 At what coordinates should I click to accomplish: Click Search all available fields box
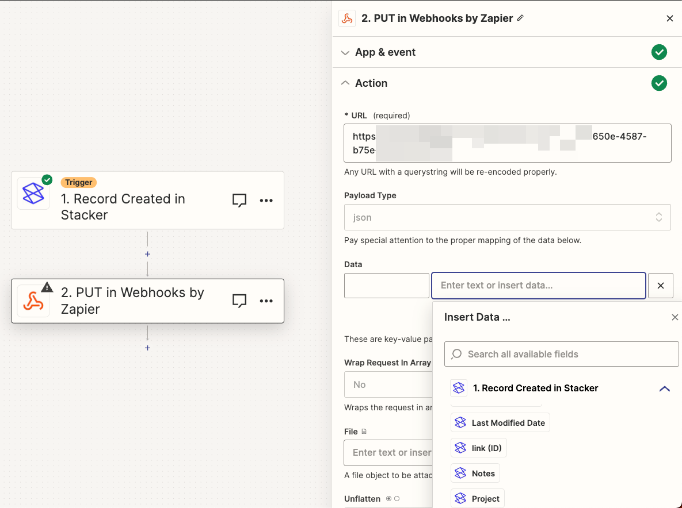click(x=561, y=354)
